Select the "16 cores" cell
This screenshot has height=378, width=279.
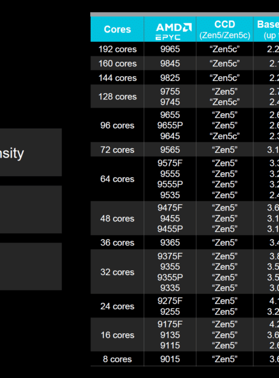117,335
